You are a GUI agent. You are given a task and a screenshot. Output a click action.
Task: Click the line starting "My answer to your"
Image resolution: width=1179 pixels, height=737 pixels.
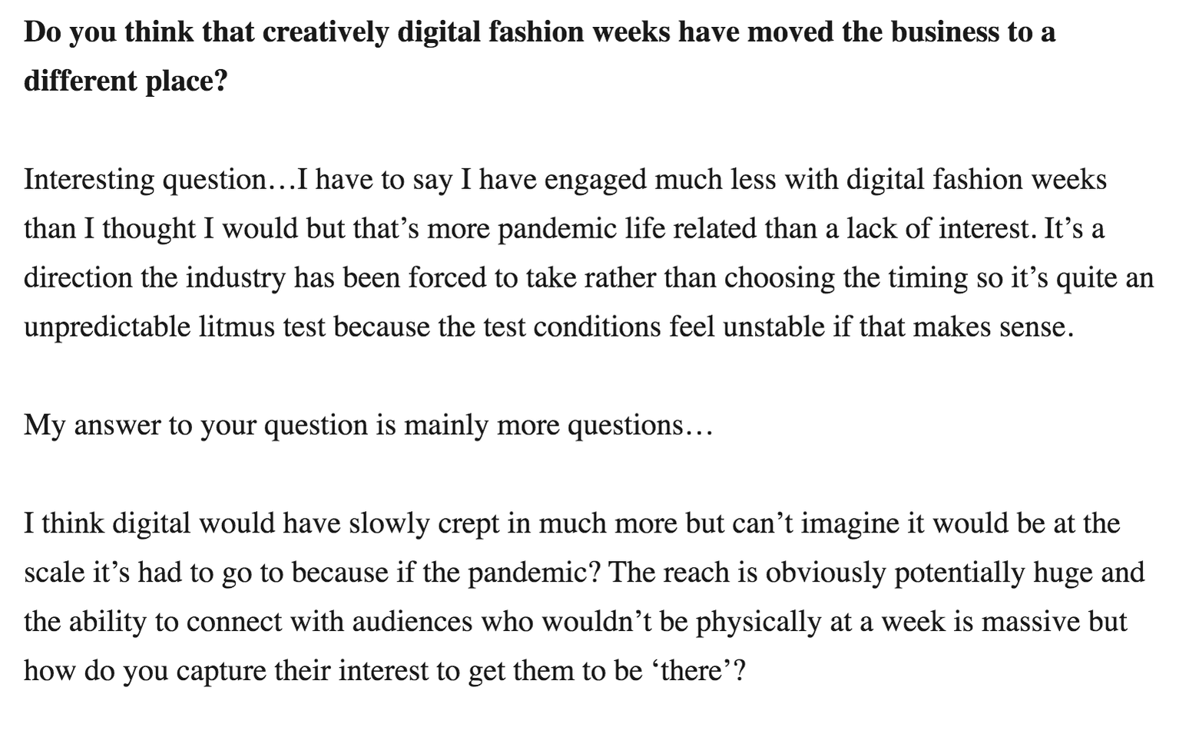click(x=369, y=425)
